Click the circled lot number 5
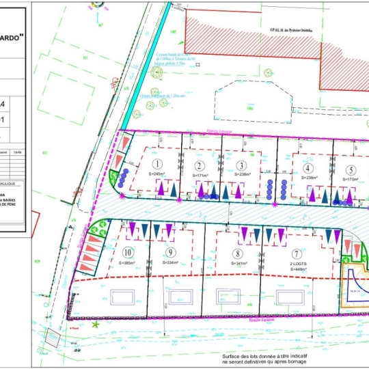 (351, 170)
